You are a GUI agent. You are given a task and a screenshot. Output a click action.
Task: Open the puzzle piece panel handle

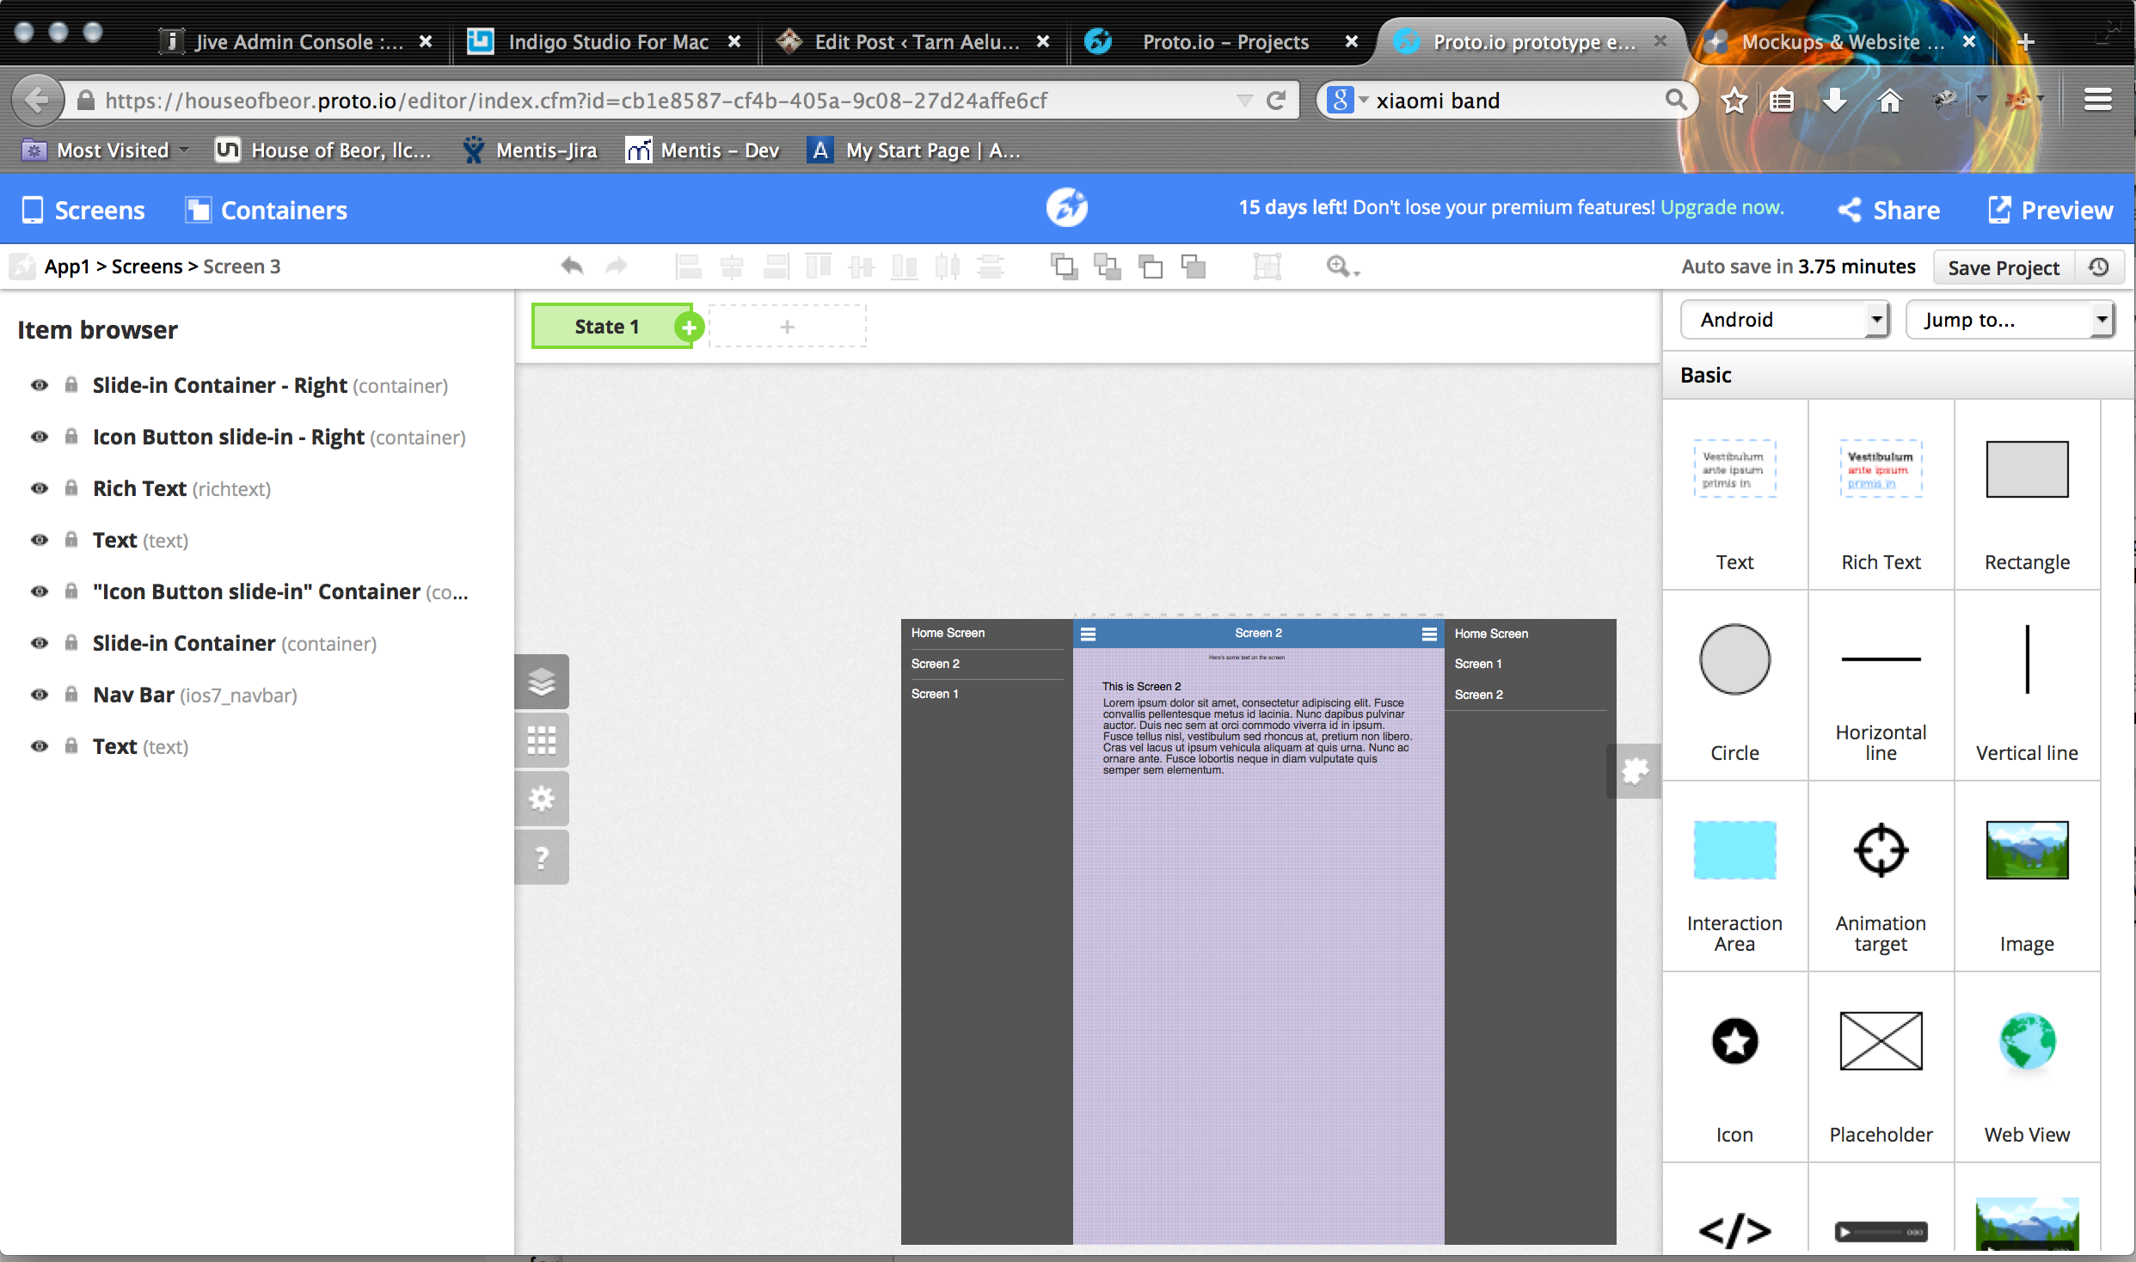[1634, 771]
